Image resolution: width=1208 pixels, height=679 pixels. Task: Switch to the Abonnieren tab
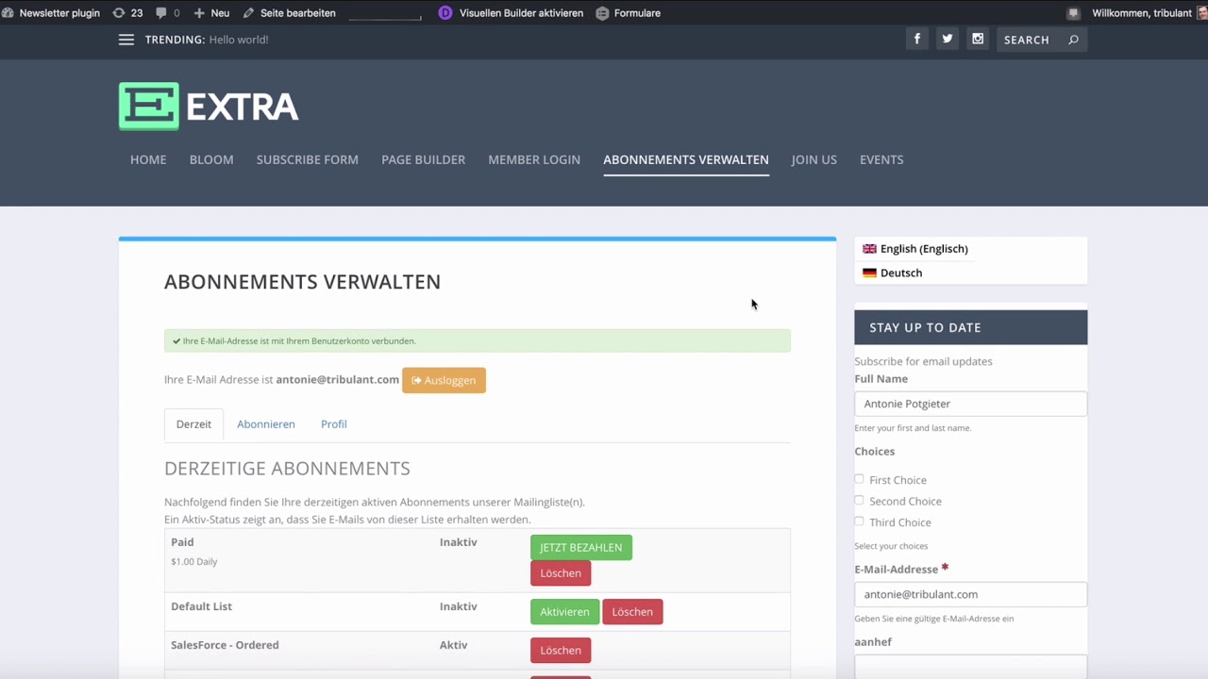266,424
